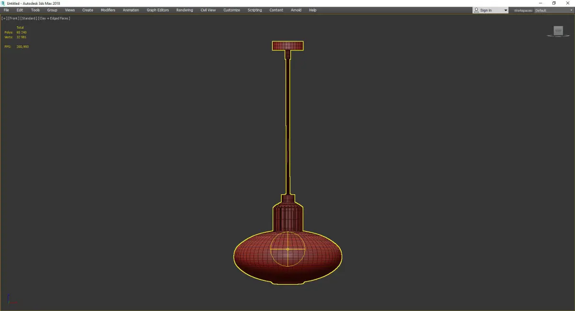The width and height of the screenshot is (575, 311).
Task: Open the Civil View menu
Action: click(208, 10)
